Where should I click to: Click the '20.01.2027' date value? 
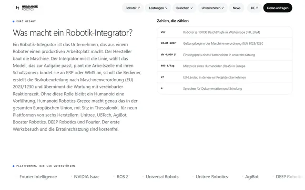coord(168,43)
